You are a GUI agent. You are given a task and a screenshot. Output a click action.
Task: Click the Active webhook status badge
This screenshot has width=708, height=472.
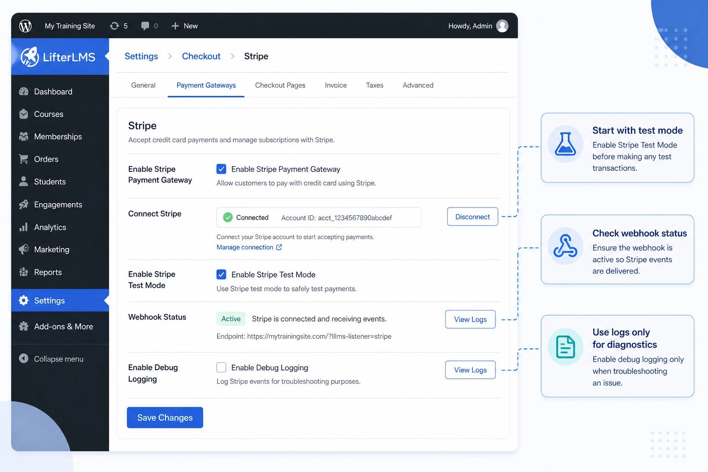coord(231,319)
